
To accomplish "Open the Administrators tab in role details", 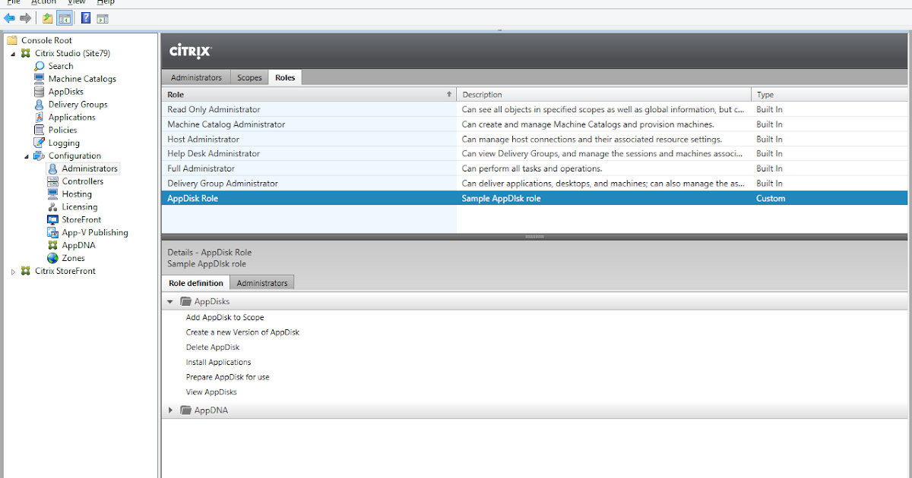I will click(x=261, y=281).
